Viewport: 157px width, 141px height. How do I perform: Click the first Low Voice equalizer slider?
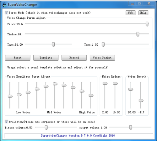[x=10, y=96]
